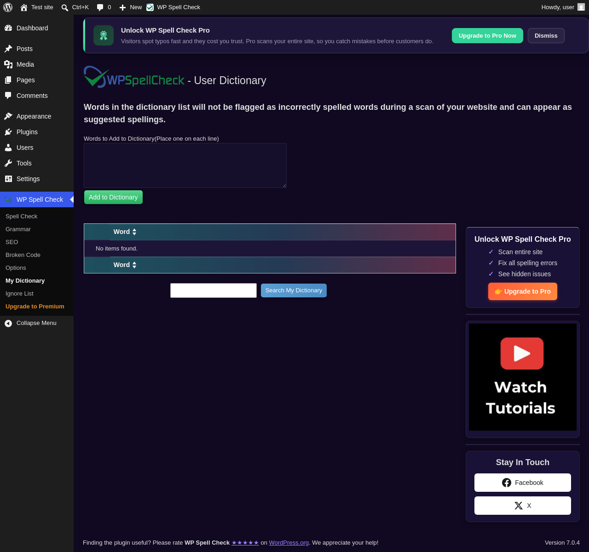Click the bottom Word column footer label
Viewport: 589px width, 552px height.
(x=121, y=265)
